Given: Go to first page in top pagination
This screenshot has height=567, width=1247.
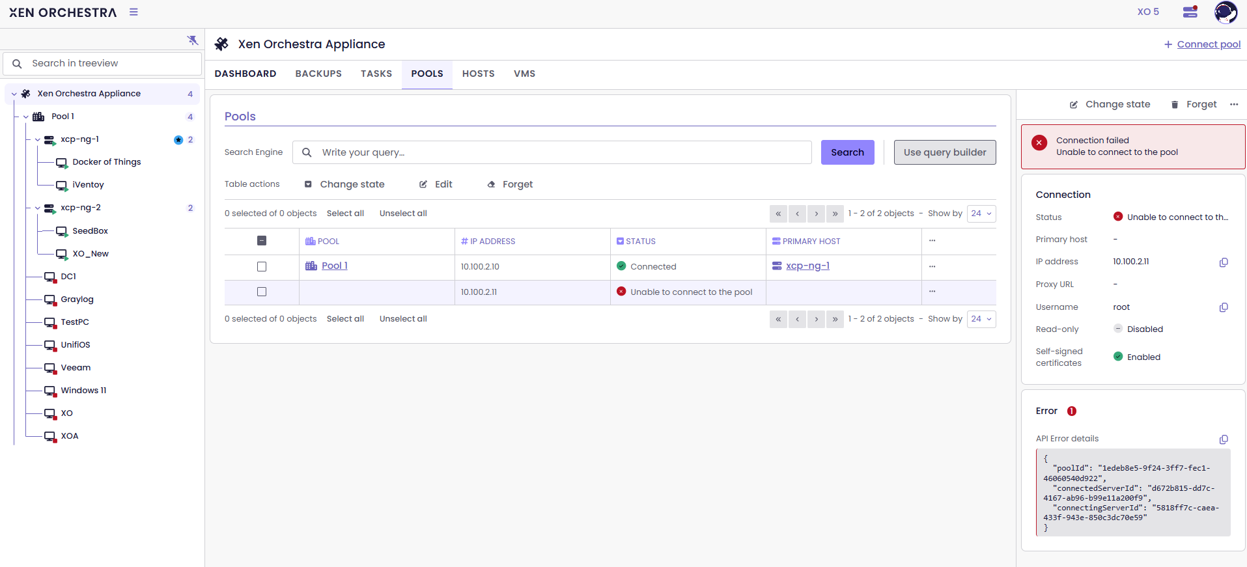Looking at the screenshot, I should [x=778, y=214].
